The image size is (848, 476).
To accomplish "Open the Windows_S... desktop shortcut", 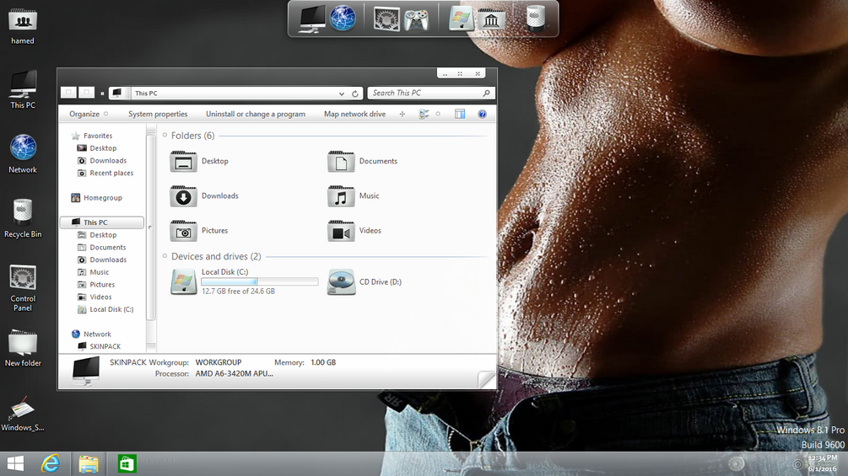I will (23, 414).
